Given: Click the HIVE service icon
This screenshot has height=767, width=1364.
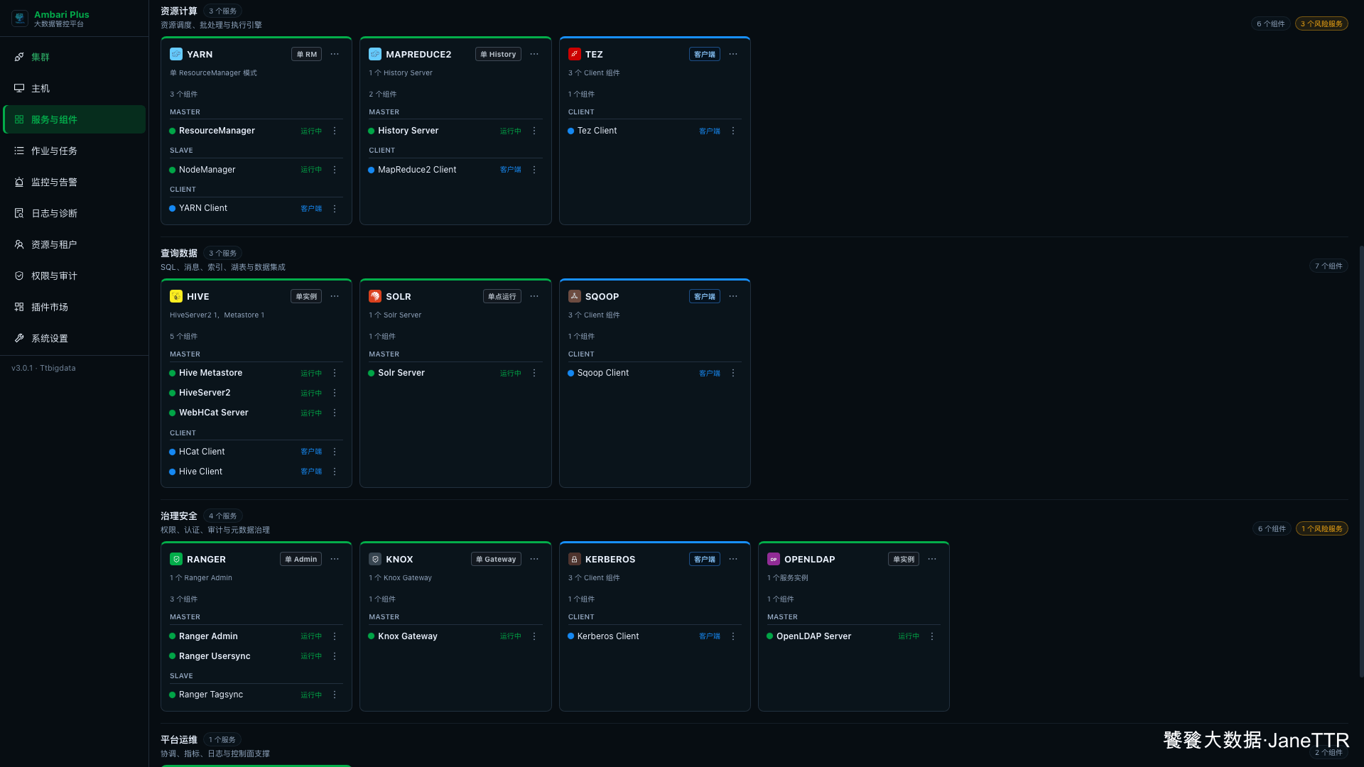Looking at the screenshot, I should click(x=176, y=296).
